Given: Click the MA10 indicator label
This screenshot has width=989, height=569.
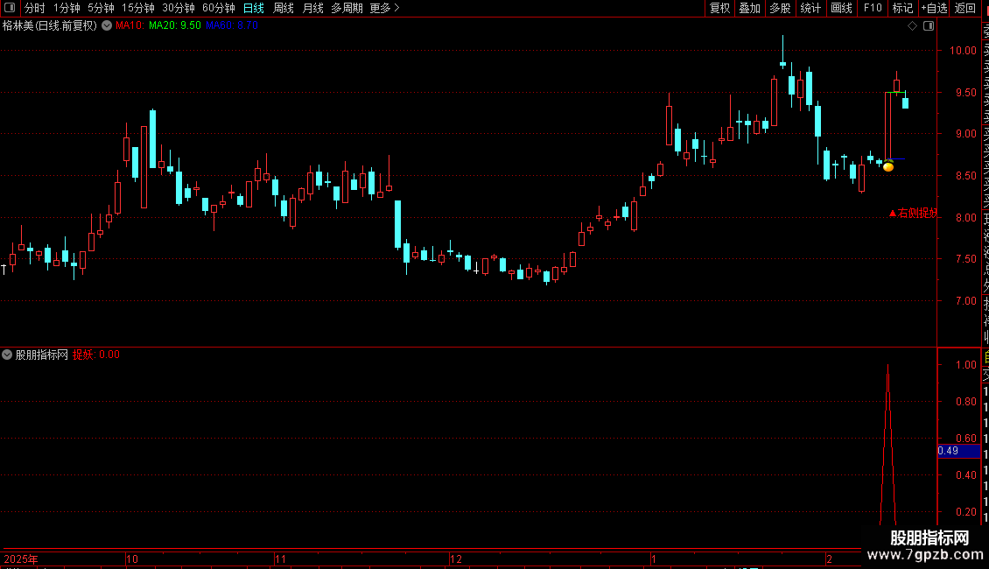Looking at the screenshot, I should click(x=130, y=26).
